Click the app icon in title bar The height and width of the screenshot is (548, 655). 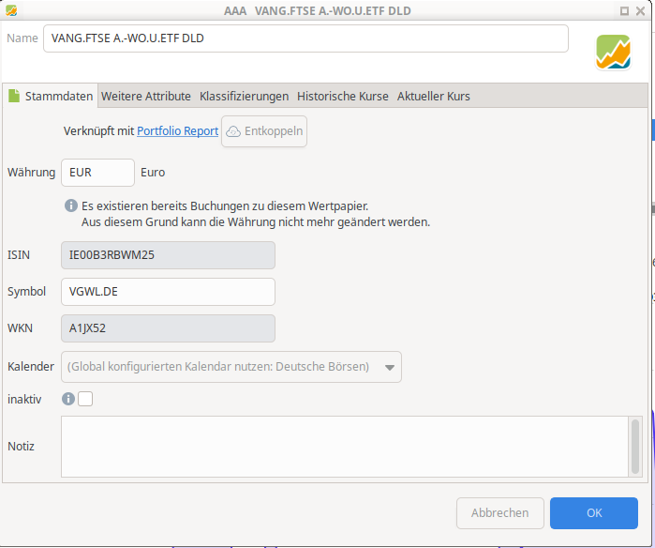click(x=11, y=10)
